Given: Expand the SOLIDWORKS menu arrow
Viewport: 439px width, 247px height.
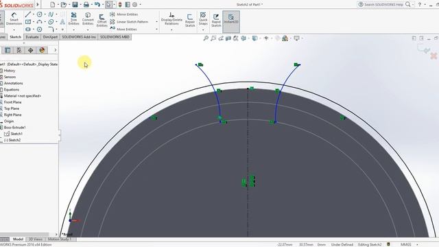Looking at the screenshot, I should 38,5.
